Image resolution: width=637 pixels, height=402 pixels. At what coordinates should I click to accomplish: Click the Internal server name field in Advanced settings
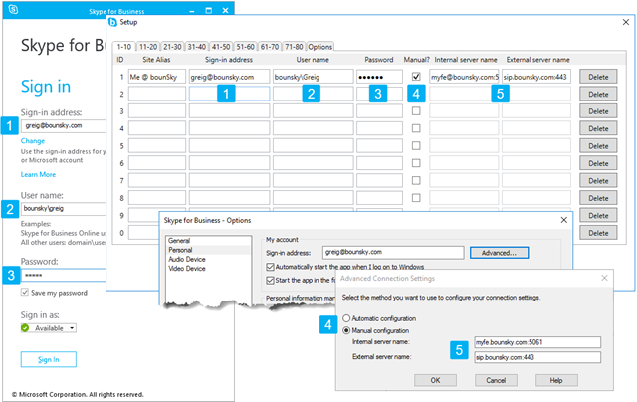pos(537,342)
